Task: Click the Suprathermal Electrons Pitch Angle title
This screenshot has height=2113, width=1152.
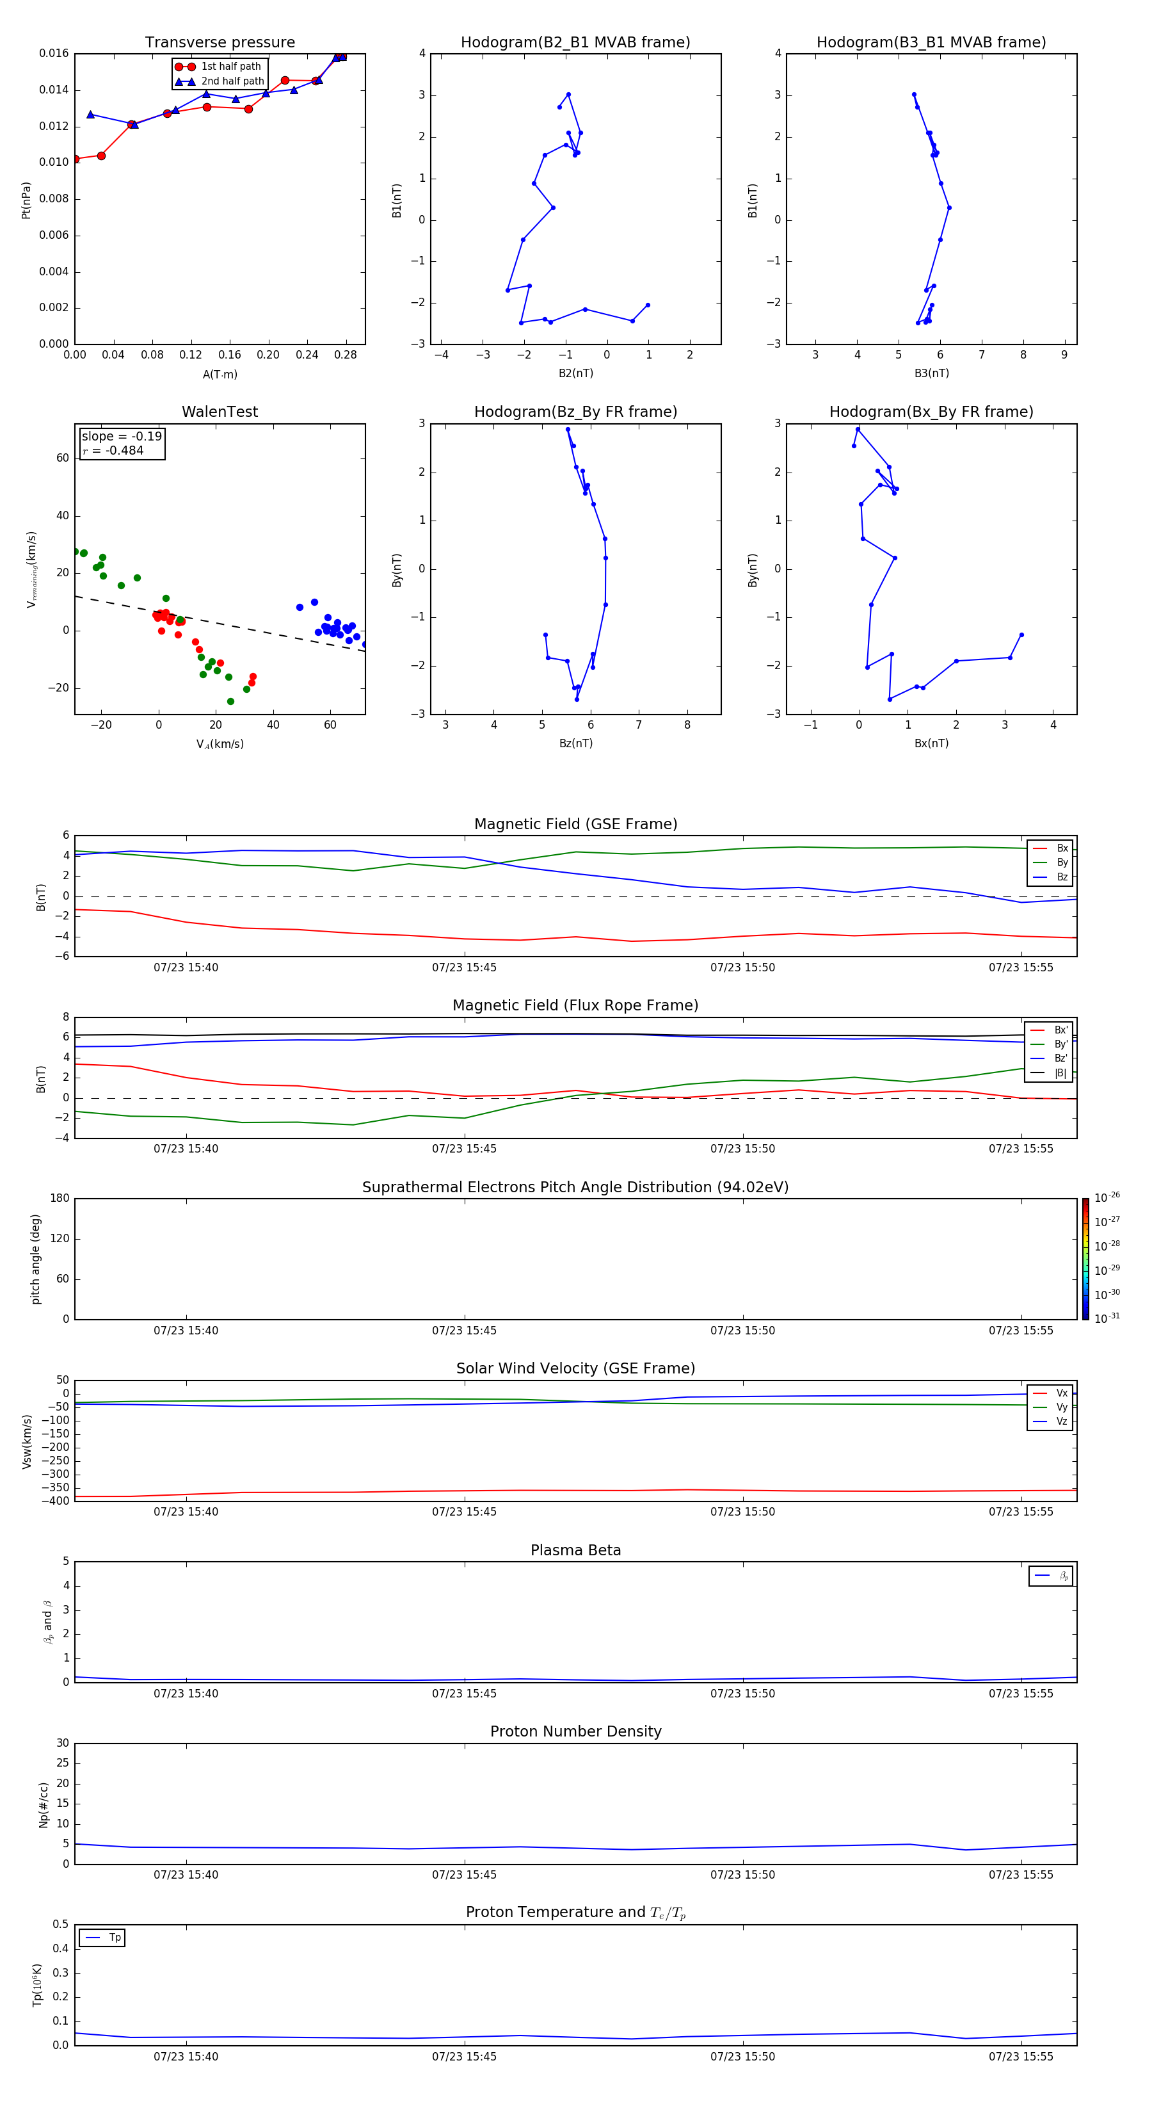Action: point(575,1187)
